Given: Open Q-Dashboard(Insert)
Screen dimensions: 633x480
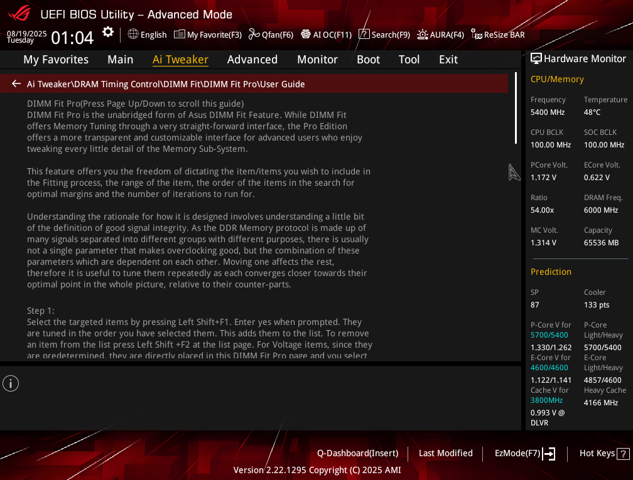Looking at the screenshot, I should tap(358, 453).
